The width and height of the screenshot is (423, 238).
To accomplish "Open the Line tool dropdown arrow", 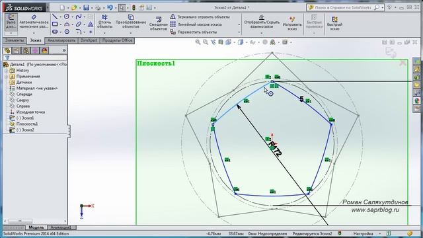I will pyautogui.click(x=60, y=17).
